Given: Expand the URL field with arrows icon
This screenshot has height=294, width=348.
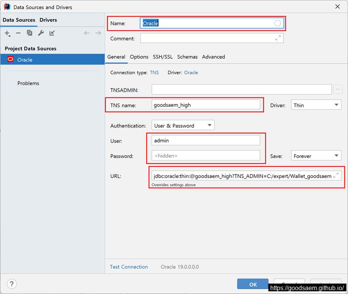Looking at the screenshot, I should pyautogui.click(x=336, y=175).
